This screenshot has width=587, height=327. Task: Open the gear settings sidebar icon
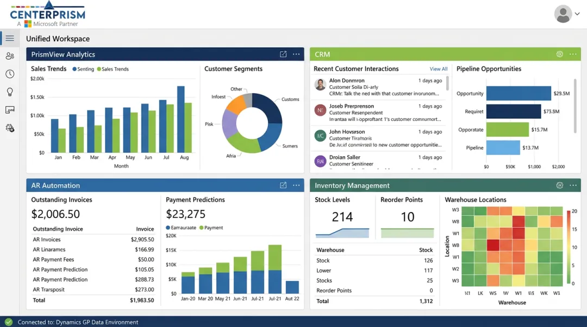coord(10,128)
